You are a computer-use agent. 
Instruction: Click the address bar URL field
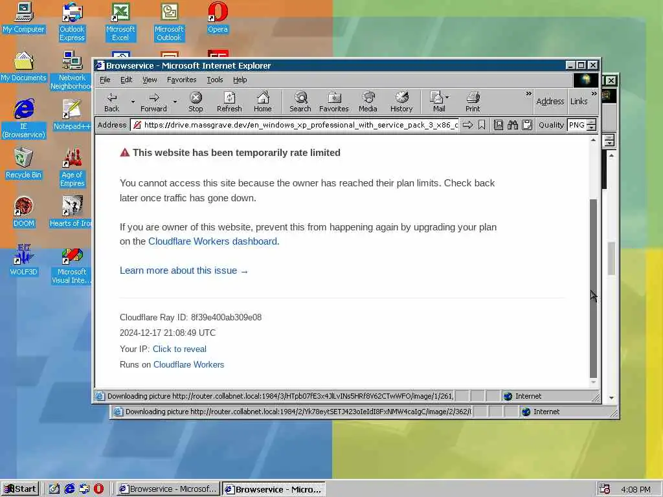pyautogui.click(x=295, y=125)
